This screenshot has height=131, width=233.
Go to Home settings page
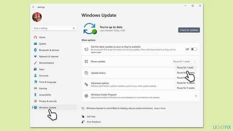(x=54, y=37)
